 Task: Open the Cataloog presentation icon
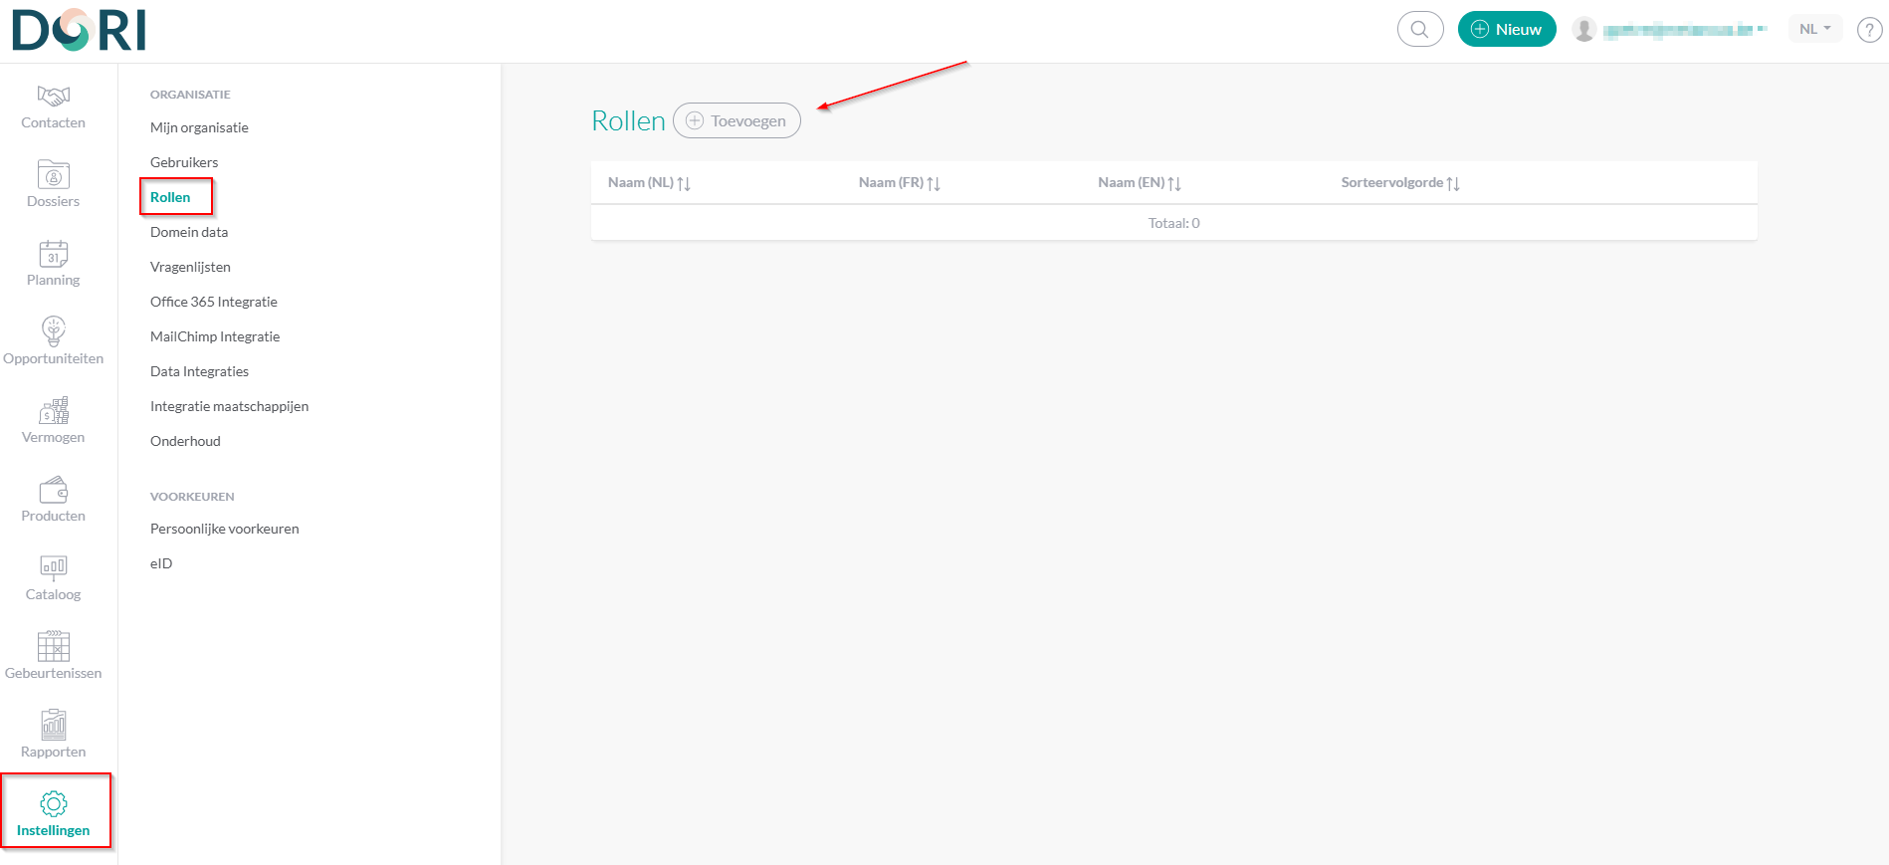[54, 567]
